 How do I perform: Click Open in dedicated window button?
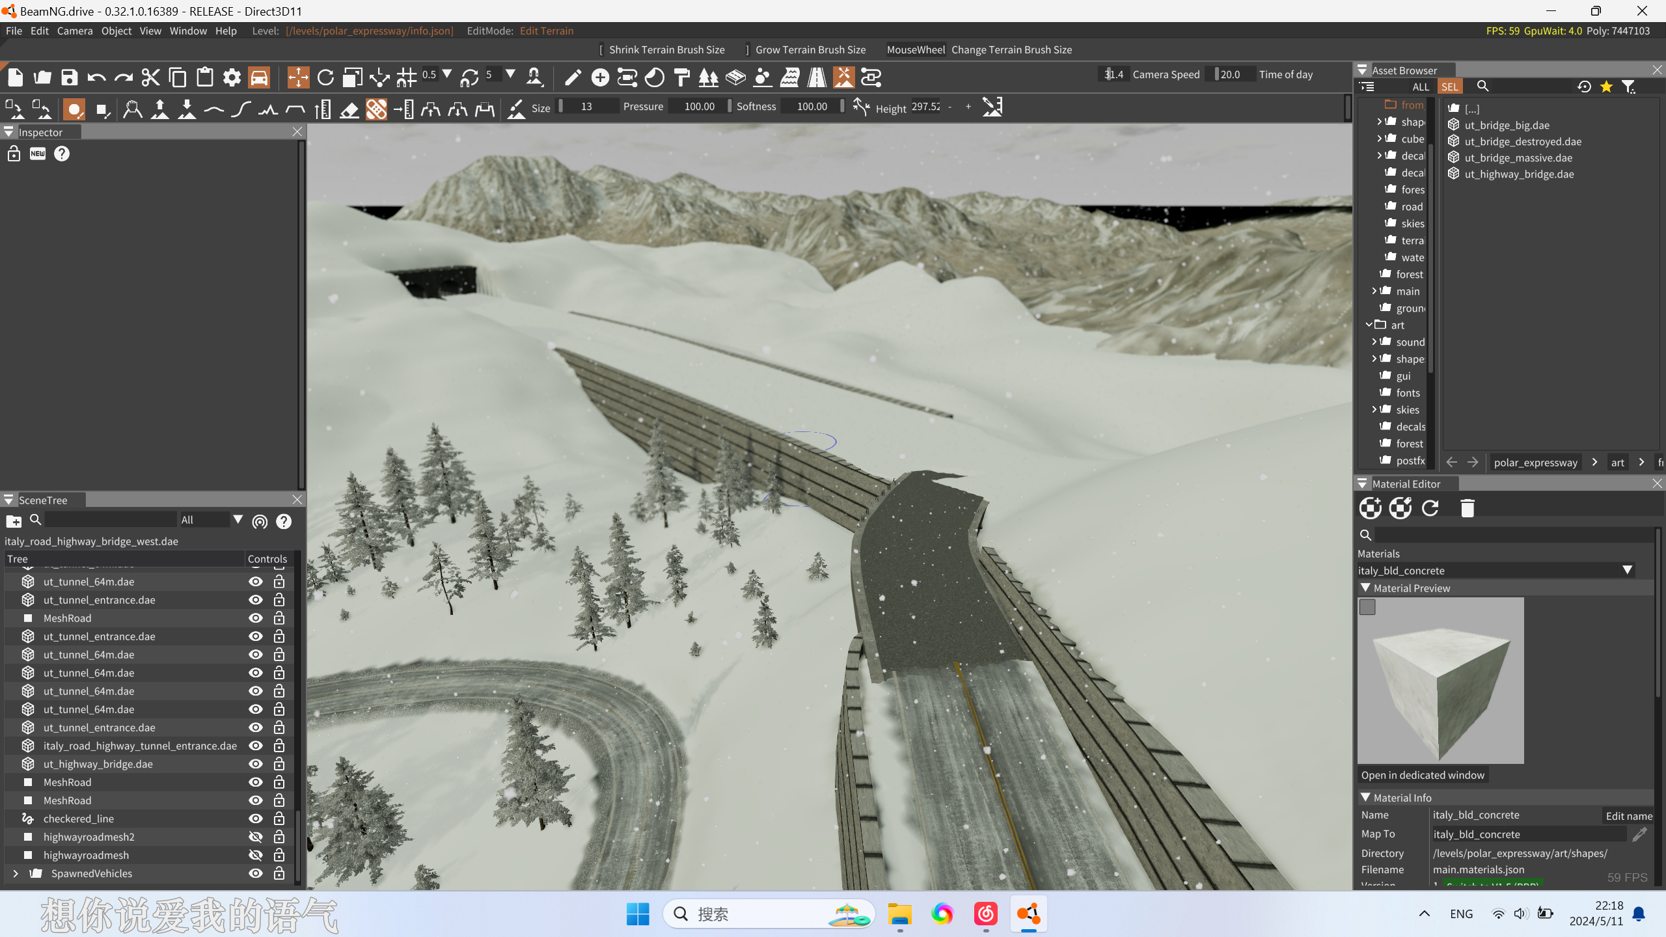pos(1423,775)
